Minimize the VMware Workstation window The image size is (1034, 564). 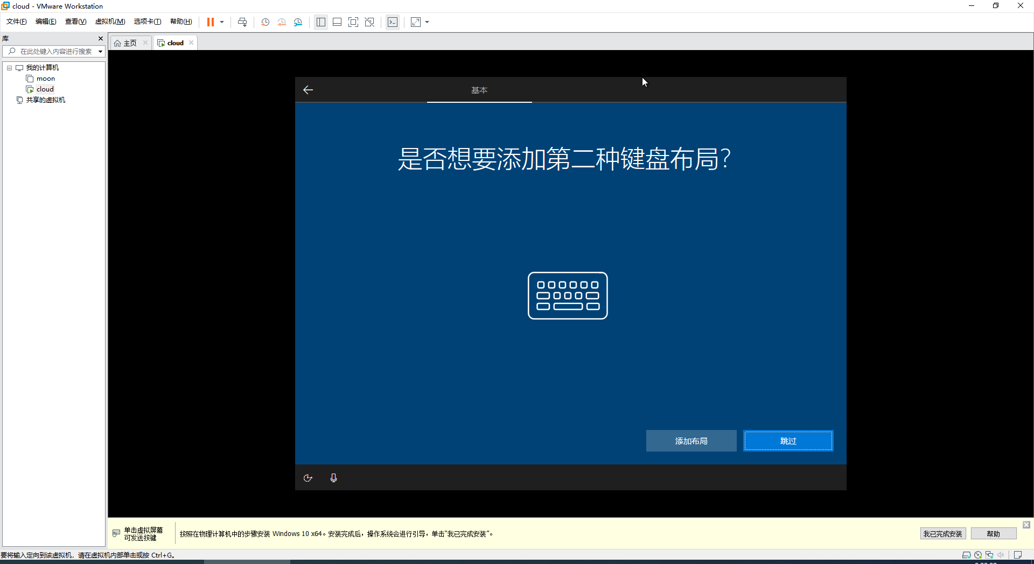(x=972, y=6)
